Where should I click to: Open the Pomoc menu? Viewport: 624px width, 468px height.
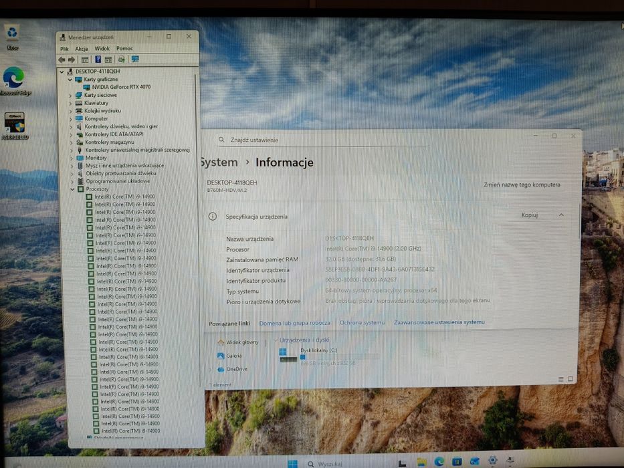pyautogui.click(x=124, y=49)
